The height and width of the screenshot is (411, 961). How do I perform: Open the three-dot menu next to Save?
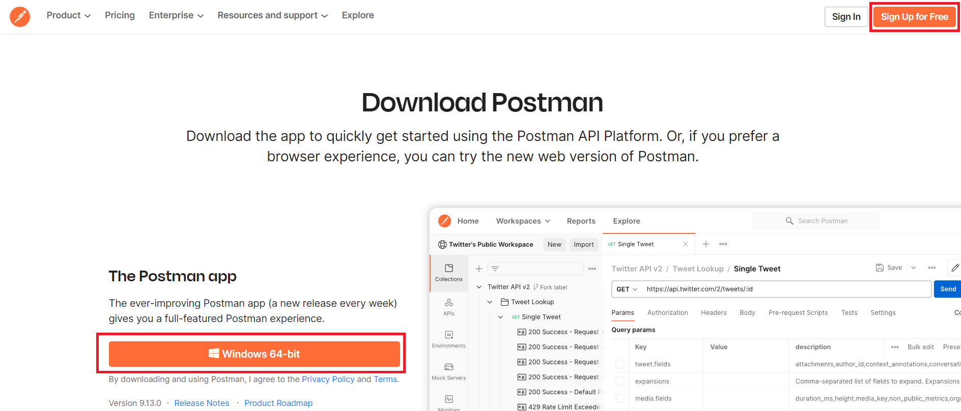point(931,268)
